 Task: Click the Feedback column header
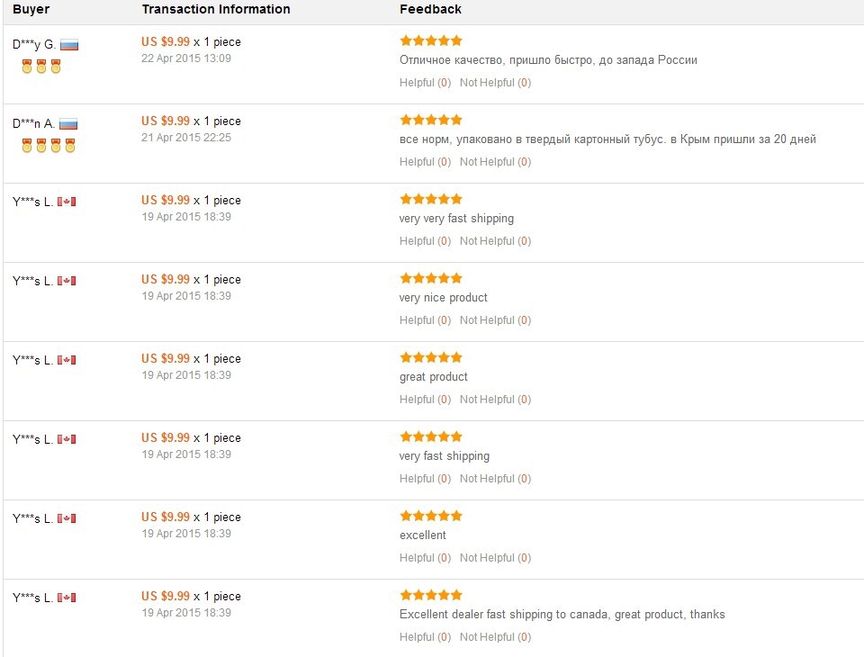(430, 9)
